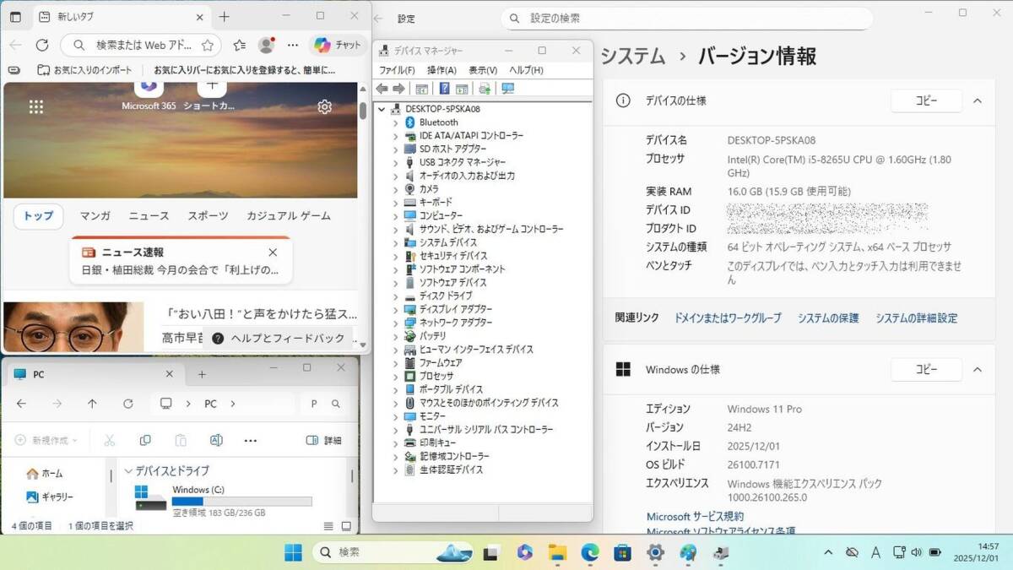Collapse the デバイスとドライブ group
The width and height of the screenshot is (1013, 570).
click(x=129, y=471)
